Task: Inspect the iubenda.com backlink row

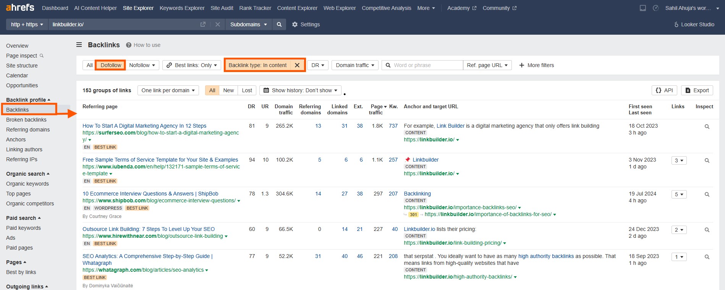Action: 707,160
